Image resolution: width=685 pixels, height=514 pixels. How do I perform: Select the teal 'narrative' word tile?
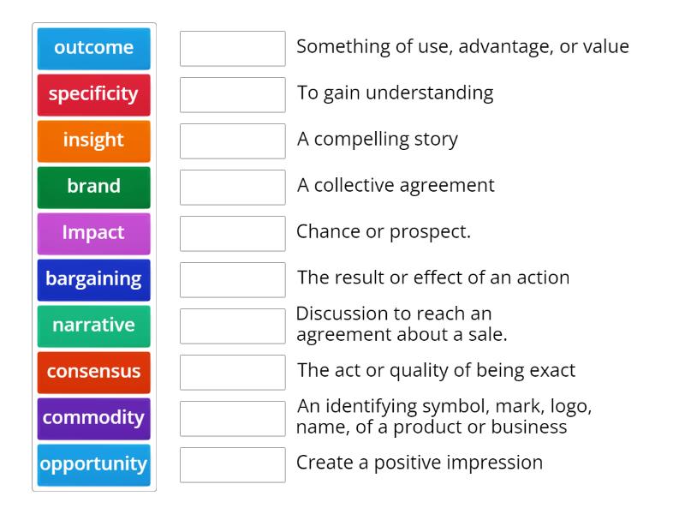click(x=93, y=326)
